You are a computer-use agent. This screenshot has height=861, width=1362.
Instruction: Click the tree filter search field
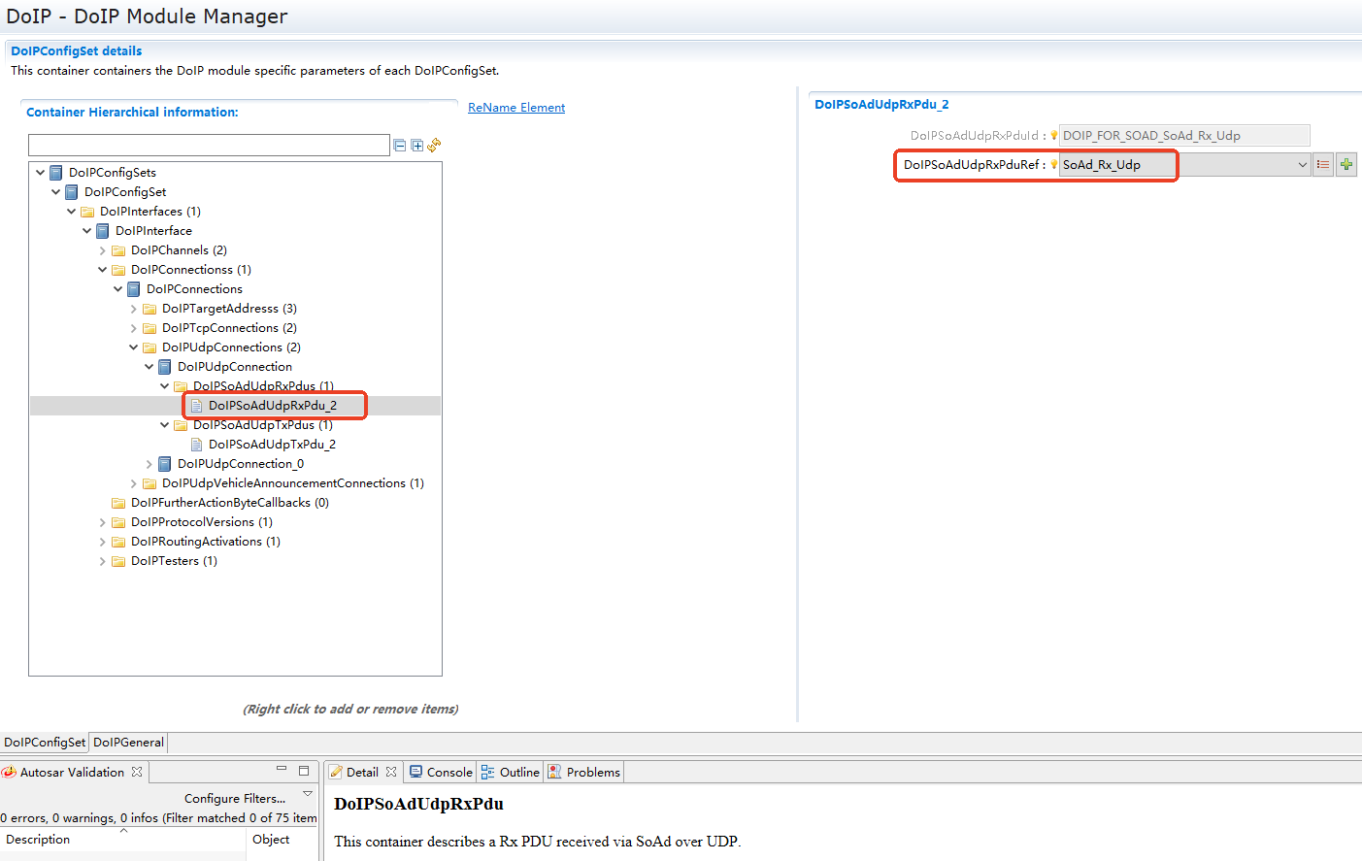point(209,146)
